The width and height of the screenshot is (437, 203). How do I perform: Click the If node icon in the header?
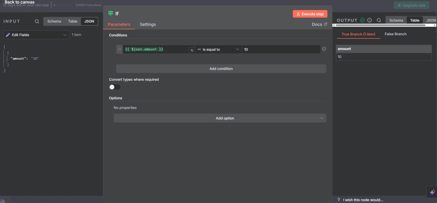pyautogui.click(x=111, y=14)
